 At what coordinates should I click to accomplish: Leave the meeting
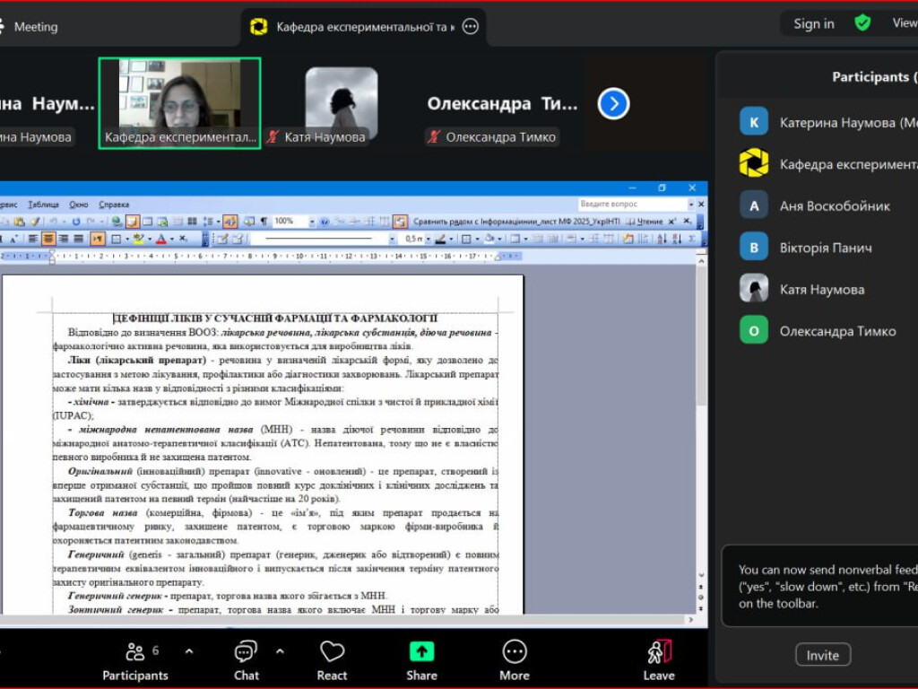click(659, 660)
